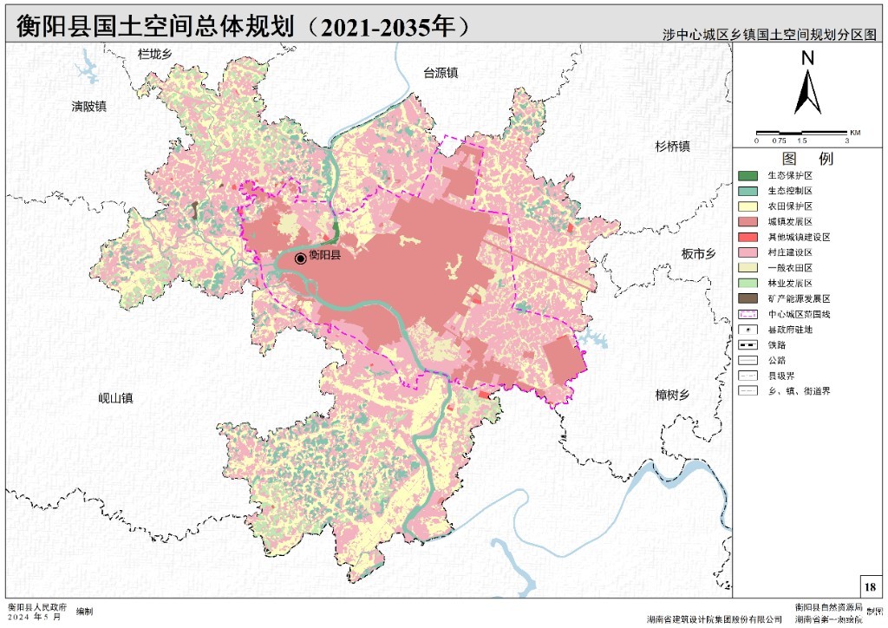
Task: Click the map scale bar
Action: coord(801,133)
